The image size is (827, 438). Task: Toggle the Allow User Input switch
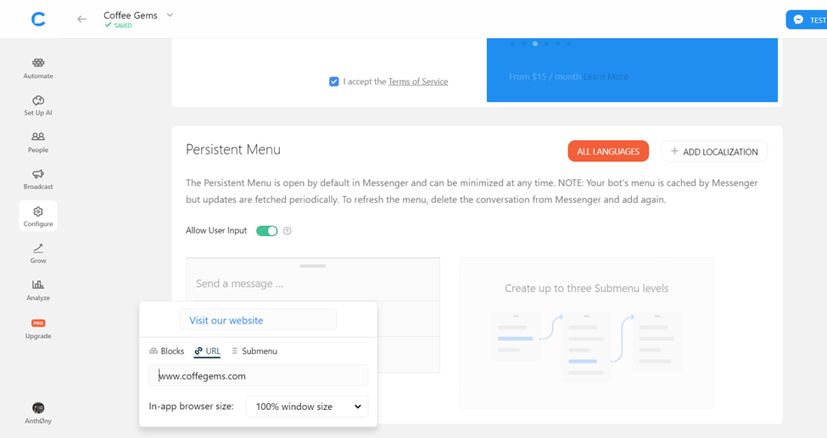(x=267, y=231)
